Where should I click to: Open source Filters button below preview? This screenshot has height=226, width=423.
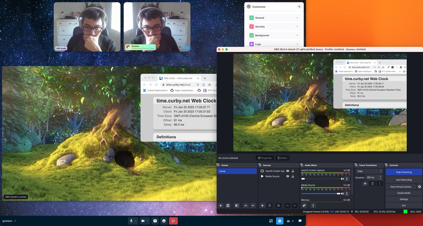pos(282,158)
